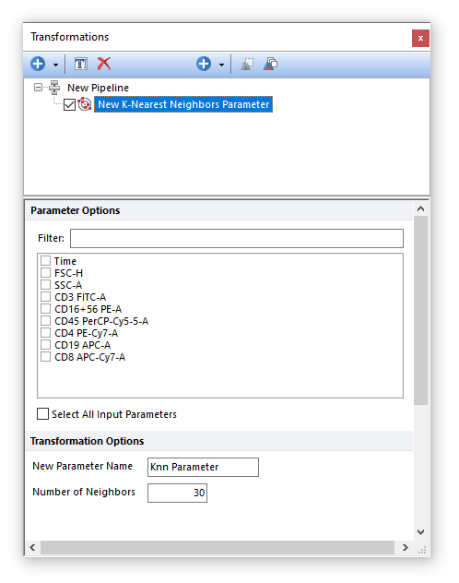Image resolution: width=459 pixels, height=583 pixels.
Task: Enable Select All Input Parameters checkbox
Action: click(x=42, y=414)
